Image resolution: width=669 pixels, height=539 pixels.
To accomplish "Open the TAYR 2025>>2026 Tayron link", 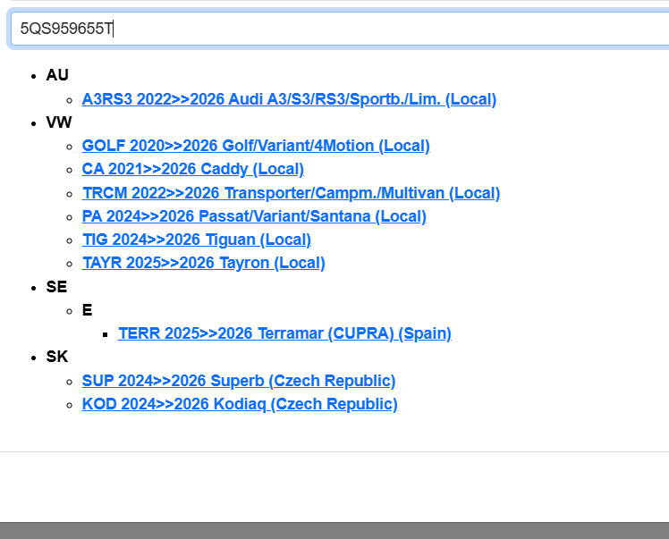I will (x=203, y=263).
